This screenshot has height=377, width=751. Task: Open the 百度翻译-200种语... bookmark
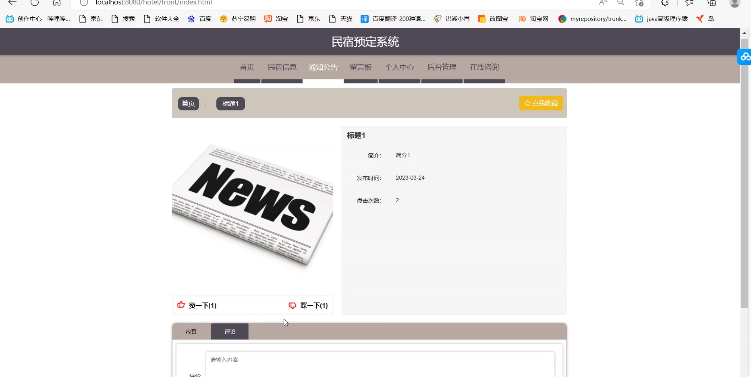click(x=393, y=19)
